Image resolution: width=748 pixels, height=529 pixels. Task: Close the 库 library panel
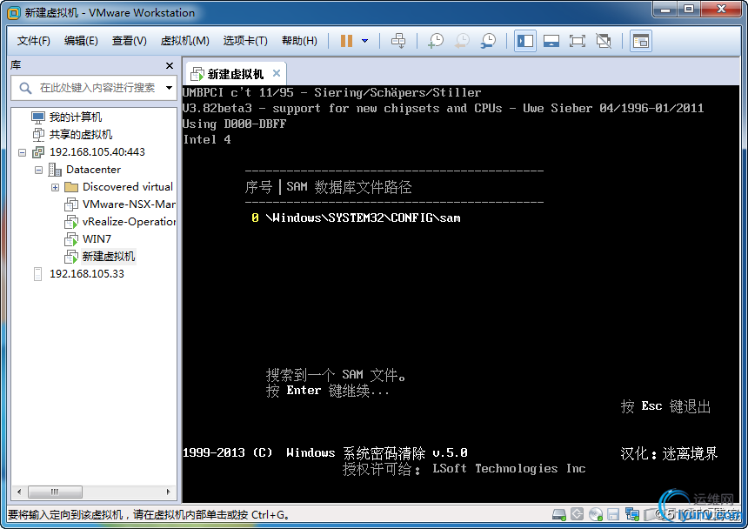click(170, 65)
